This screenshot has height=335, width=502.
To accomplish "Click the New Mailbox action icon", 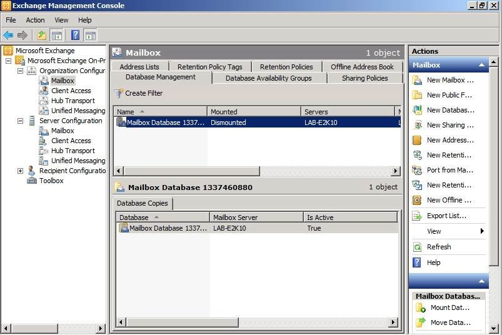I will 417,80.
